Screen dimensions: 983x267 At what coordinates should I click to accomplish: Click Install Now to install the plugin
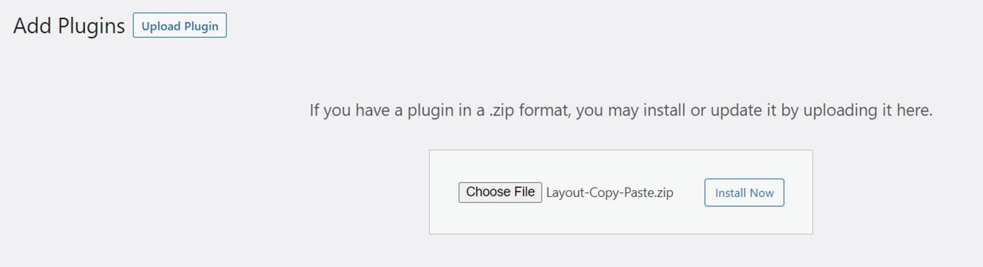tap(744, 193)
